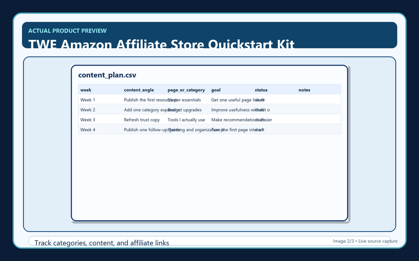Select the 'ACTUAL PRODUCT PREVIEW' heading text
Viewport: 419px width, 261px height.
point(68,31)
